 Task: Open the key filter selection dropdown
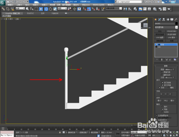139,132
